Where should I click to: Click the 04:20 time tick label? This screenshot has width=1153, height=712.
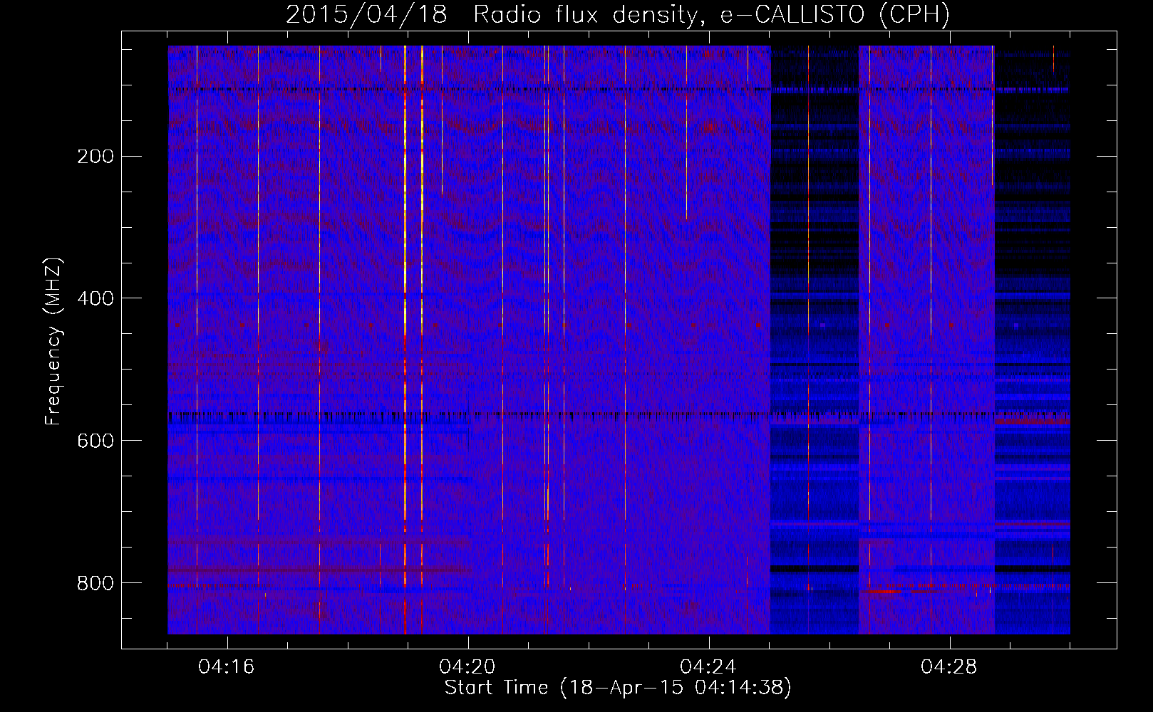(467, 667)
